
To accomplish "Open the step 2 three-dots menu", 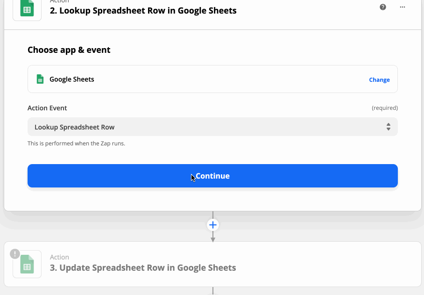I will [x=403, y=7].
